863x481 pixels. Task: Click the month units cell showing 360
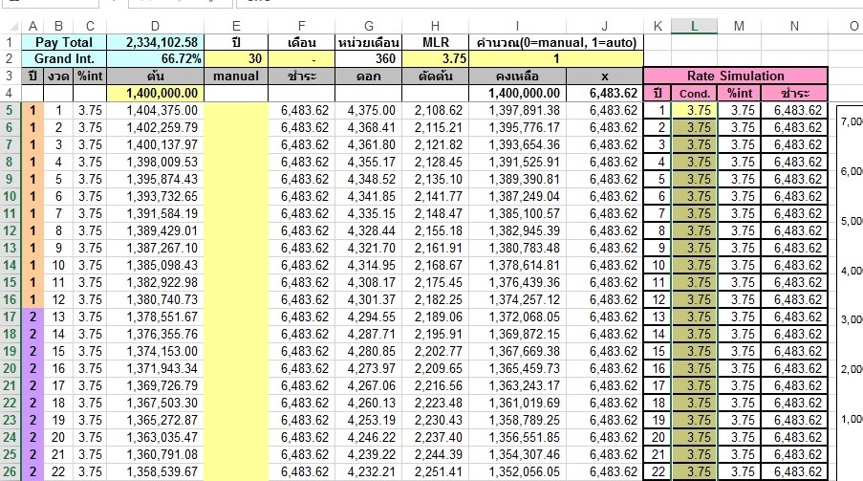pos(368,59)
